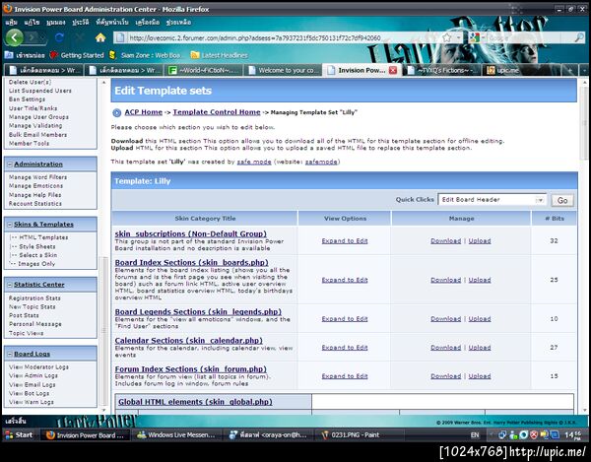Screen dimensions: 591x462
Task: Collapse the Statistic Center section
Action: pyautogui.click(x=10, y=285)
